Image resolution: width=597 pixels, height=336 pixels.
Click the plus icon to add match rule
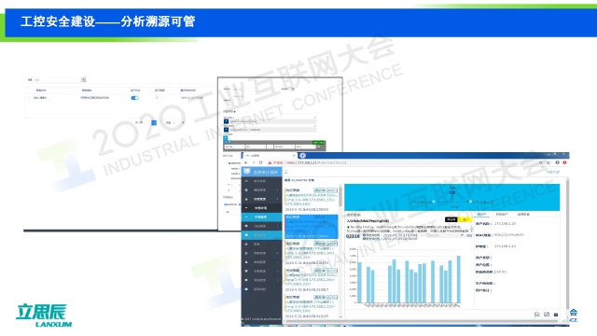pyautogui.click(x=234, y=111)
